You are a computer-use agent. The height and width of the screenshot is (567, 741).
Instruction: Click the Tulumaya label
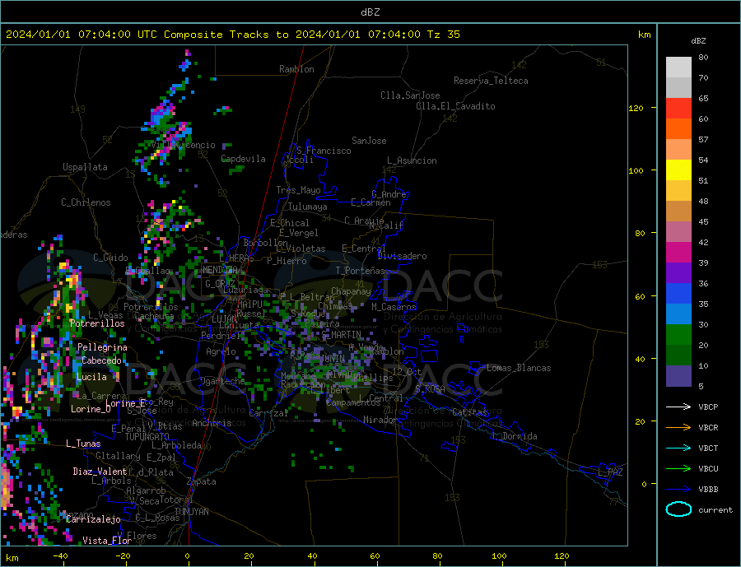point(308,207)
